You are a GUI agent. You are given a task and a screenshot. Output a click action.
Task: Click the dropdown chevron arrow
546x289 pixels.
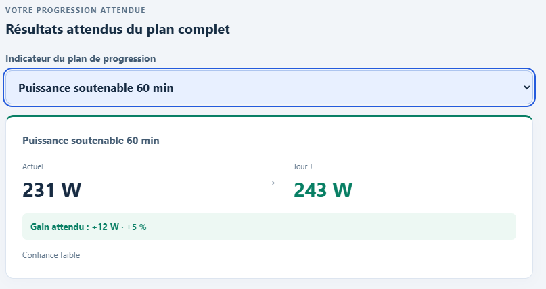(526, 88)
